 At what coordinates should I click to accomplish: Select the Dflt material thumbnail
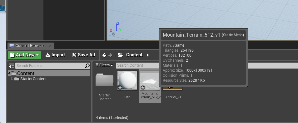point(127,85)
